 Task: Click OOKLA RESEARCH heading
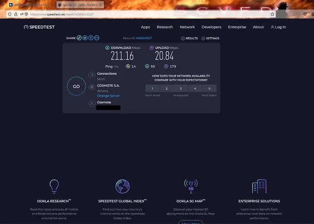pyautogui.click(x=54, y=201)
